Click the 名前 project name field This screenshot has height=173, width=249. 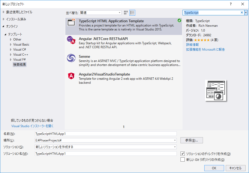106,134
